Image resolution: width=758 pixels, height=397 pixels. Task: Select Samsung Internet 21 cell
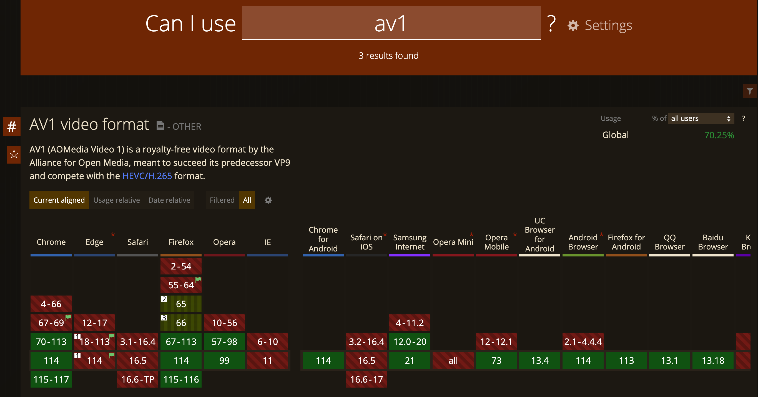click(410, 360)
